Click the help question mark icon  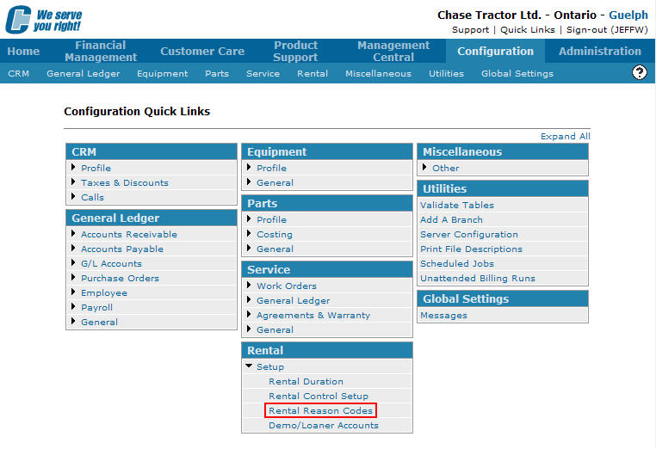639,72
